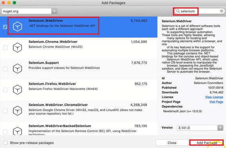Expand the Version 3.141.0 dropdown
The height and width of the screenshot is (148, 226).
point(220,128)
